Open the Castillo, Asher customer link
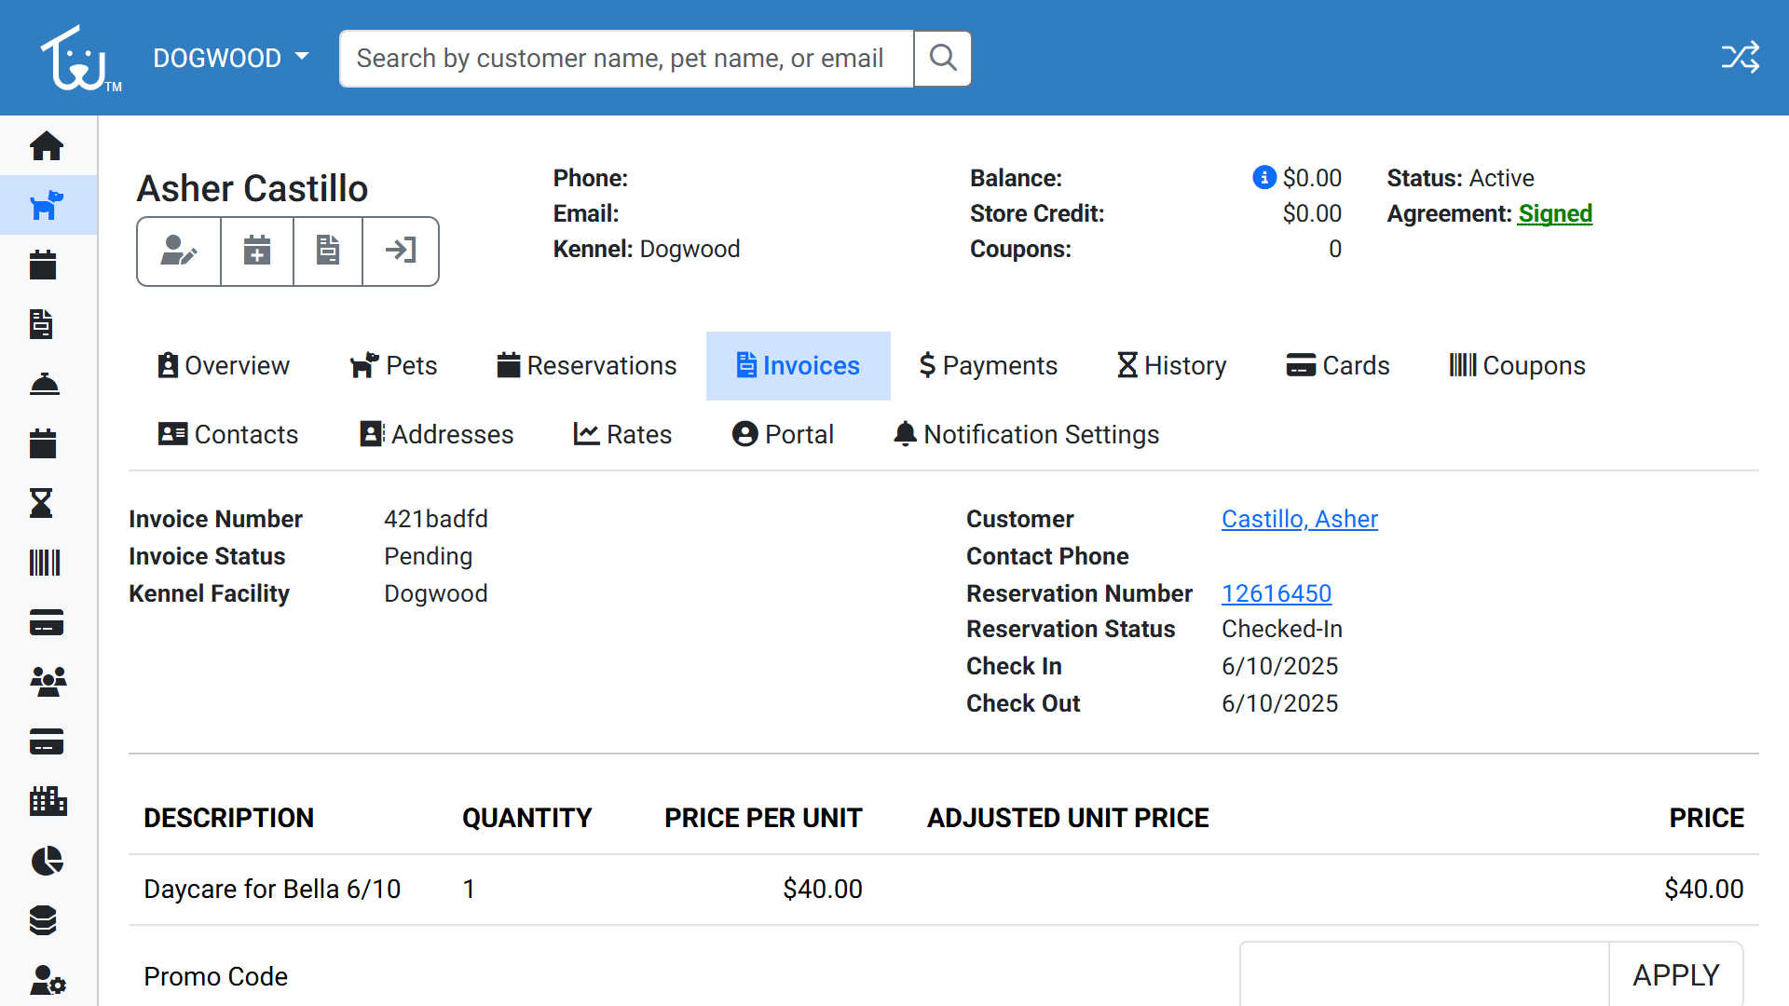 (x=1299, y=519)
